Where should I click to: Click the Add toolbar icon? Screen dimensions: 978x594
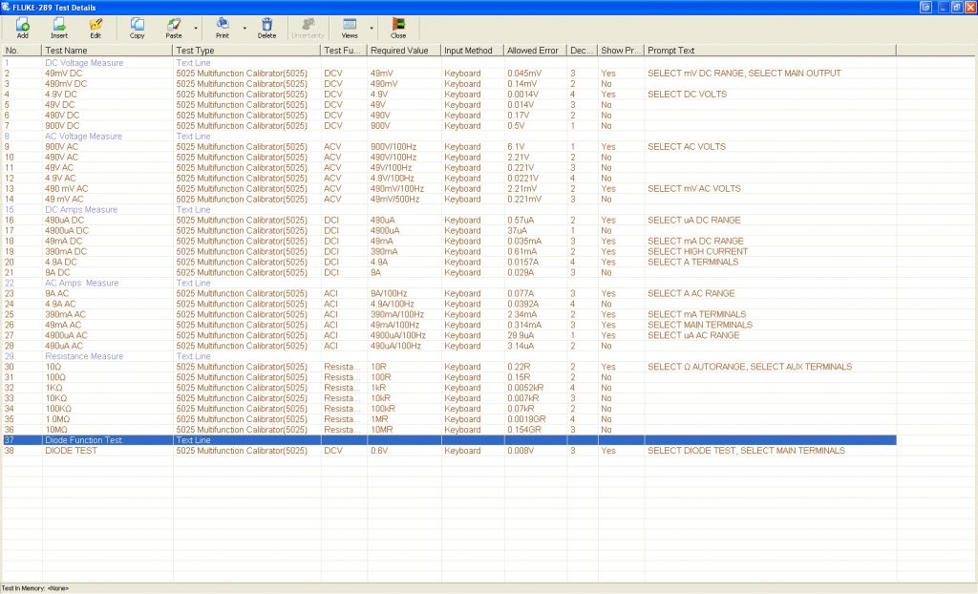tap(23, 24)
